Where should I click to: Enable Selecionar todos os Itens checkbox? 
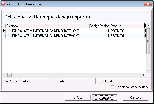coord(112,87)
